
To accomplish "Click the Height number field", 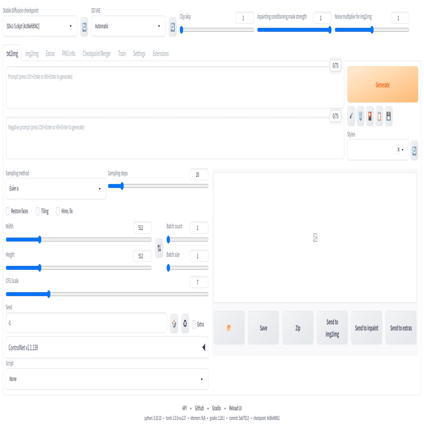I will pos(142,256).
